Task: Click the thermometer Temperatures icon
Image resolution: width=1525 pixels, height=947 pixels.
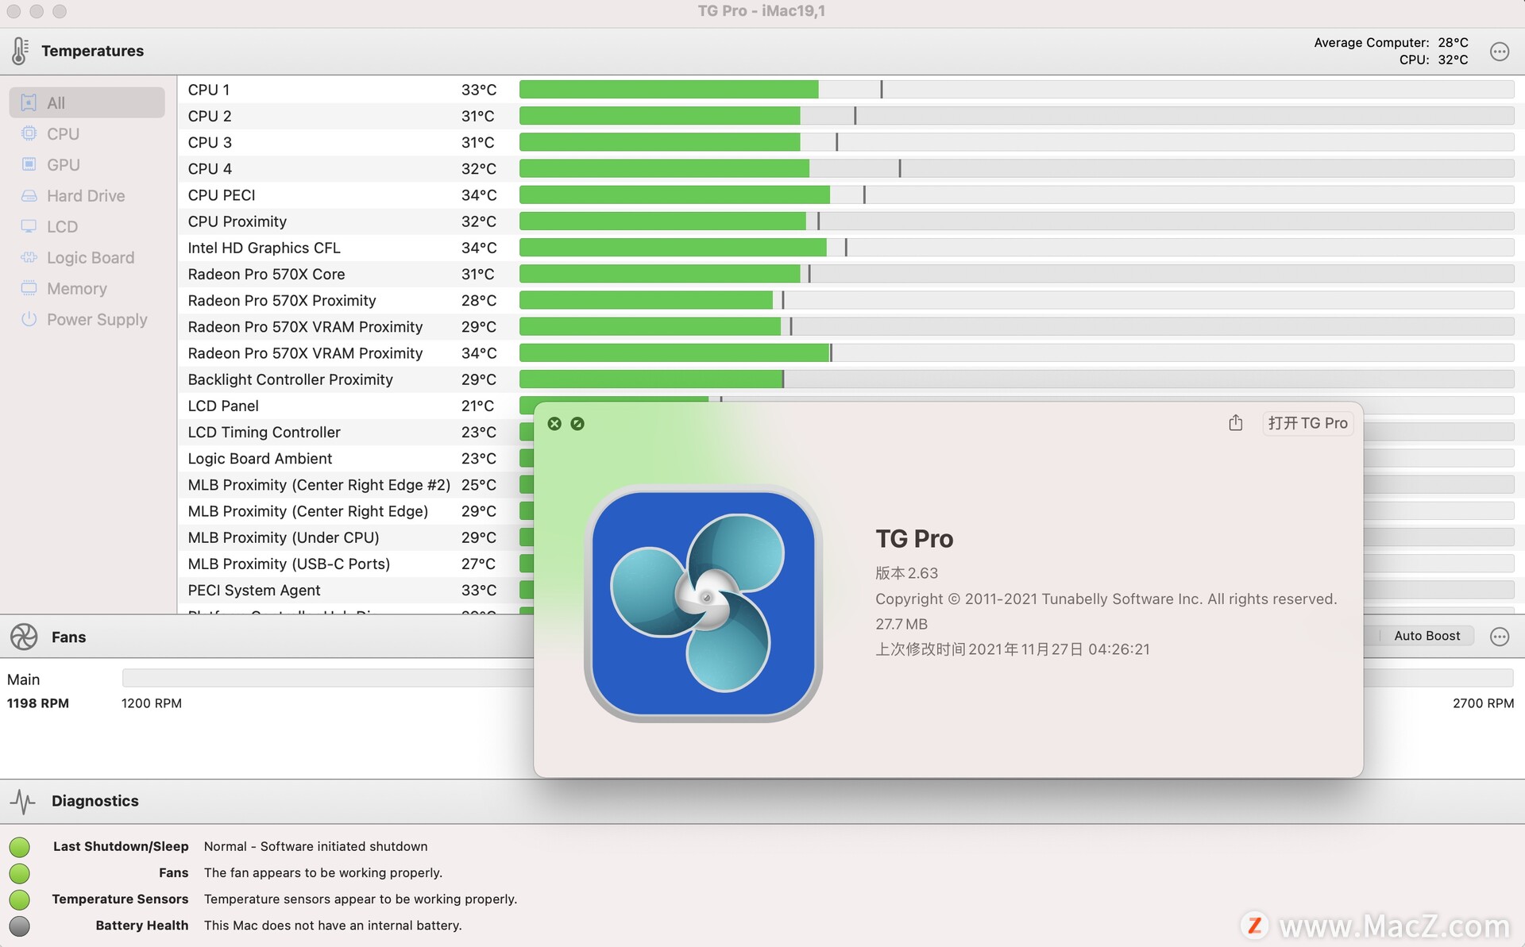Action: 20,51
